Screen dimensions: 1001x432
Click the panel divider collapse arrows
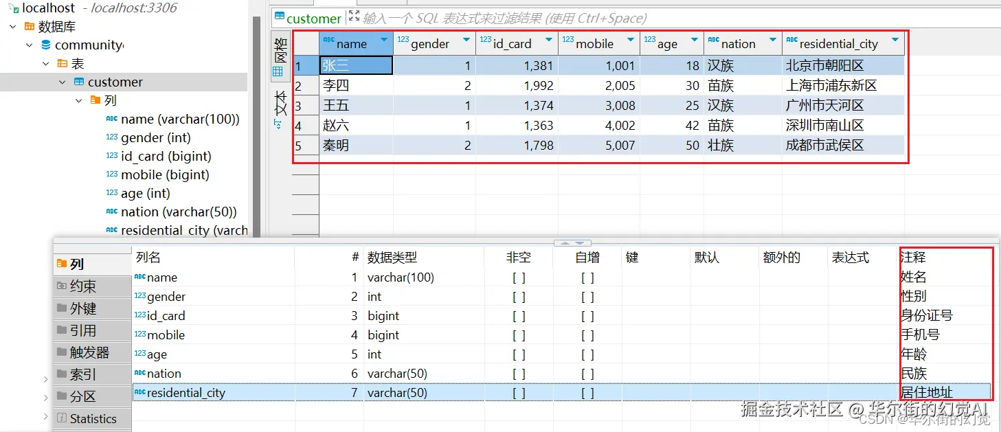pos(572,243)
